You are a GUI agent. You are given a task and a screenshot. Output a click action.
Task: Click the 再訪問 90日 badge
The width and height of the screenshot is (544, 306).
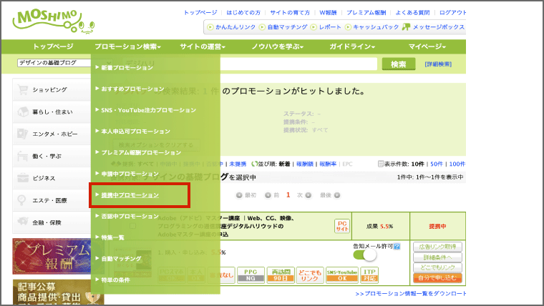point(281,275)
